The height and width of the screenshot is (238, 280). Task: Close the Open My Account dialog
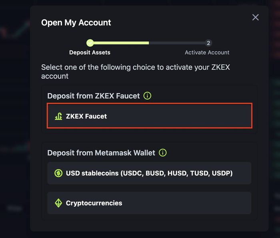pos(255,17)
